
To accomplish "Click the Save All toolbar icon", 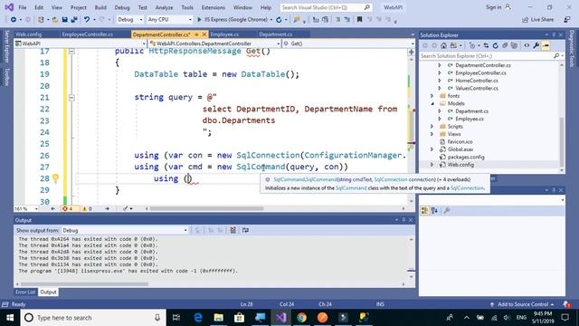I will point(74,20).
